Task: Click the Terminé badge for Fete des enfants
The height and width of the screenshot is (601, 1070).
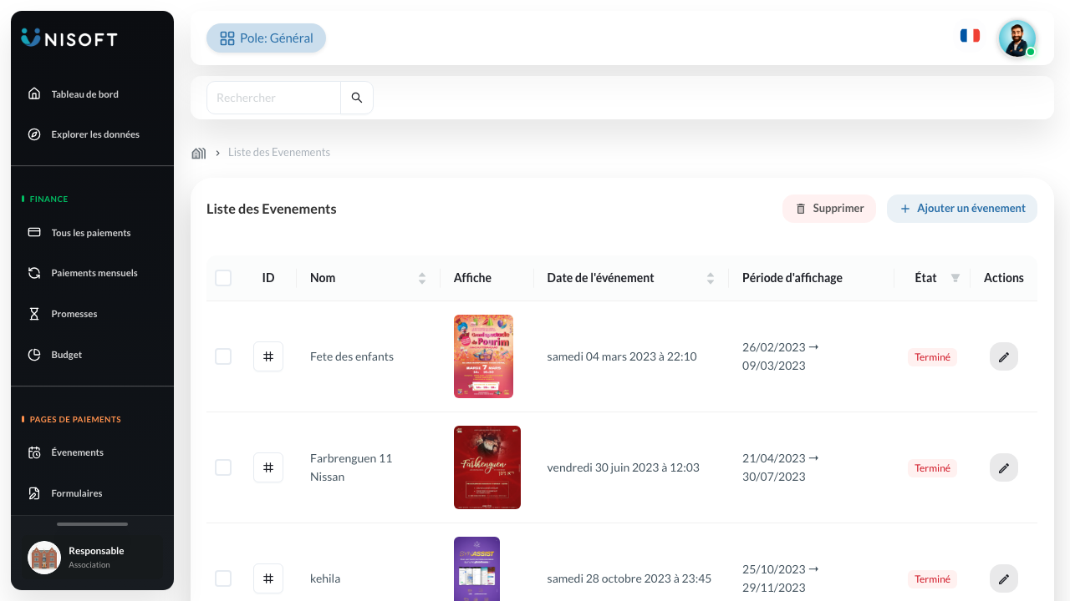Action: 932,356
